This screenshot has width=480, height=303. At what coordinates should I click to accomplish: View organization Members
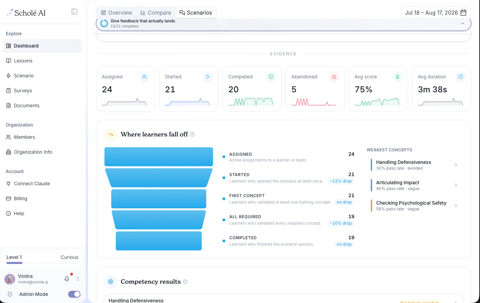tap(42, 137)
